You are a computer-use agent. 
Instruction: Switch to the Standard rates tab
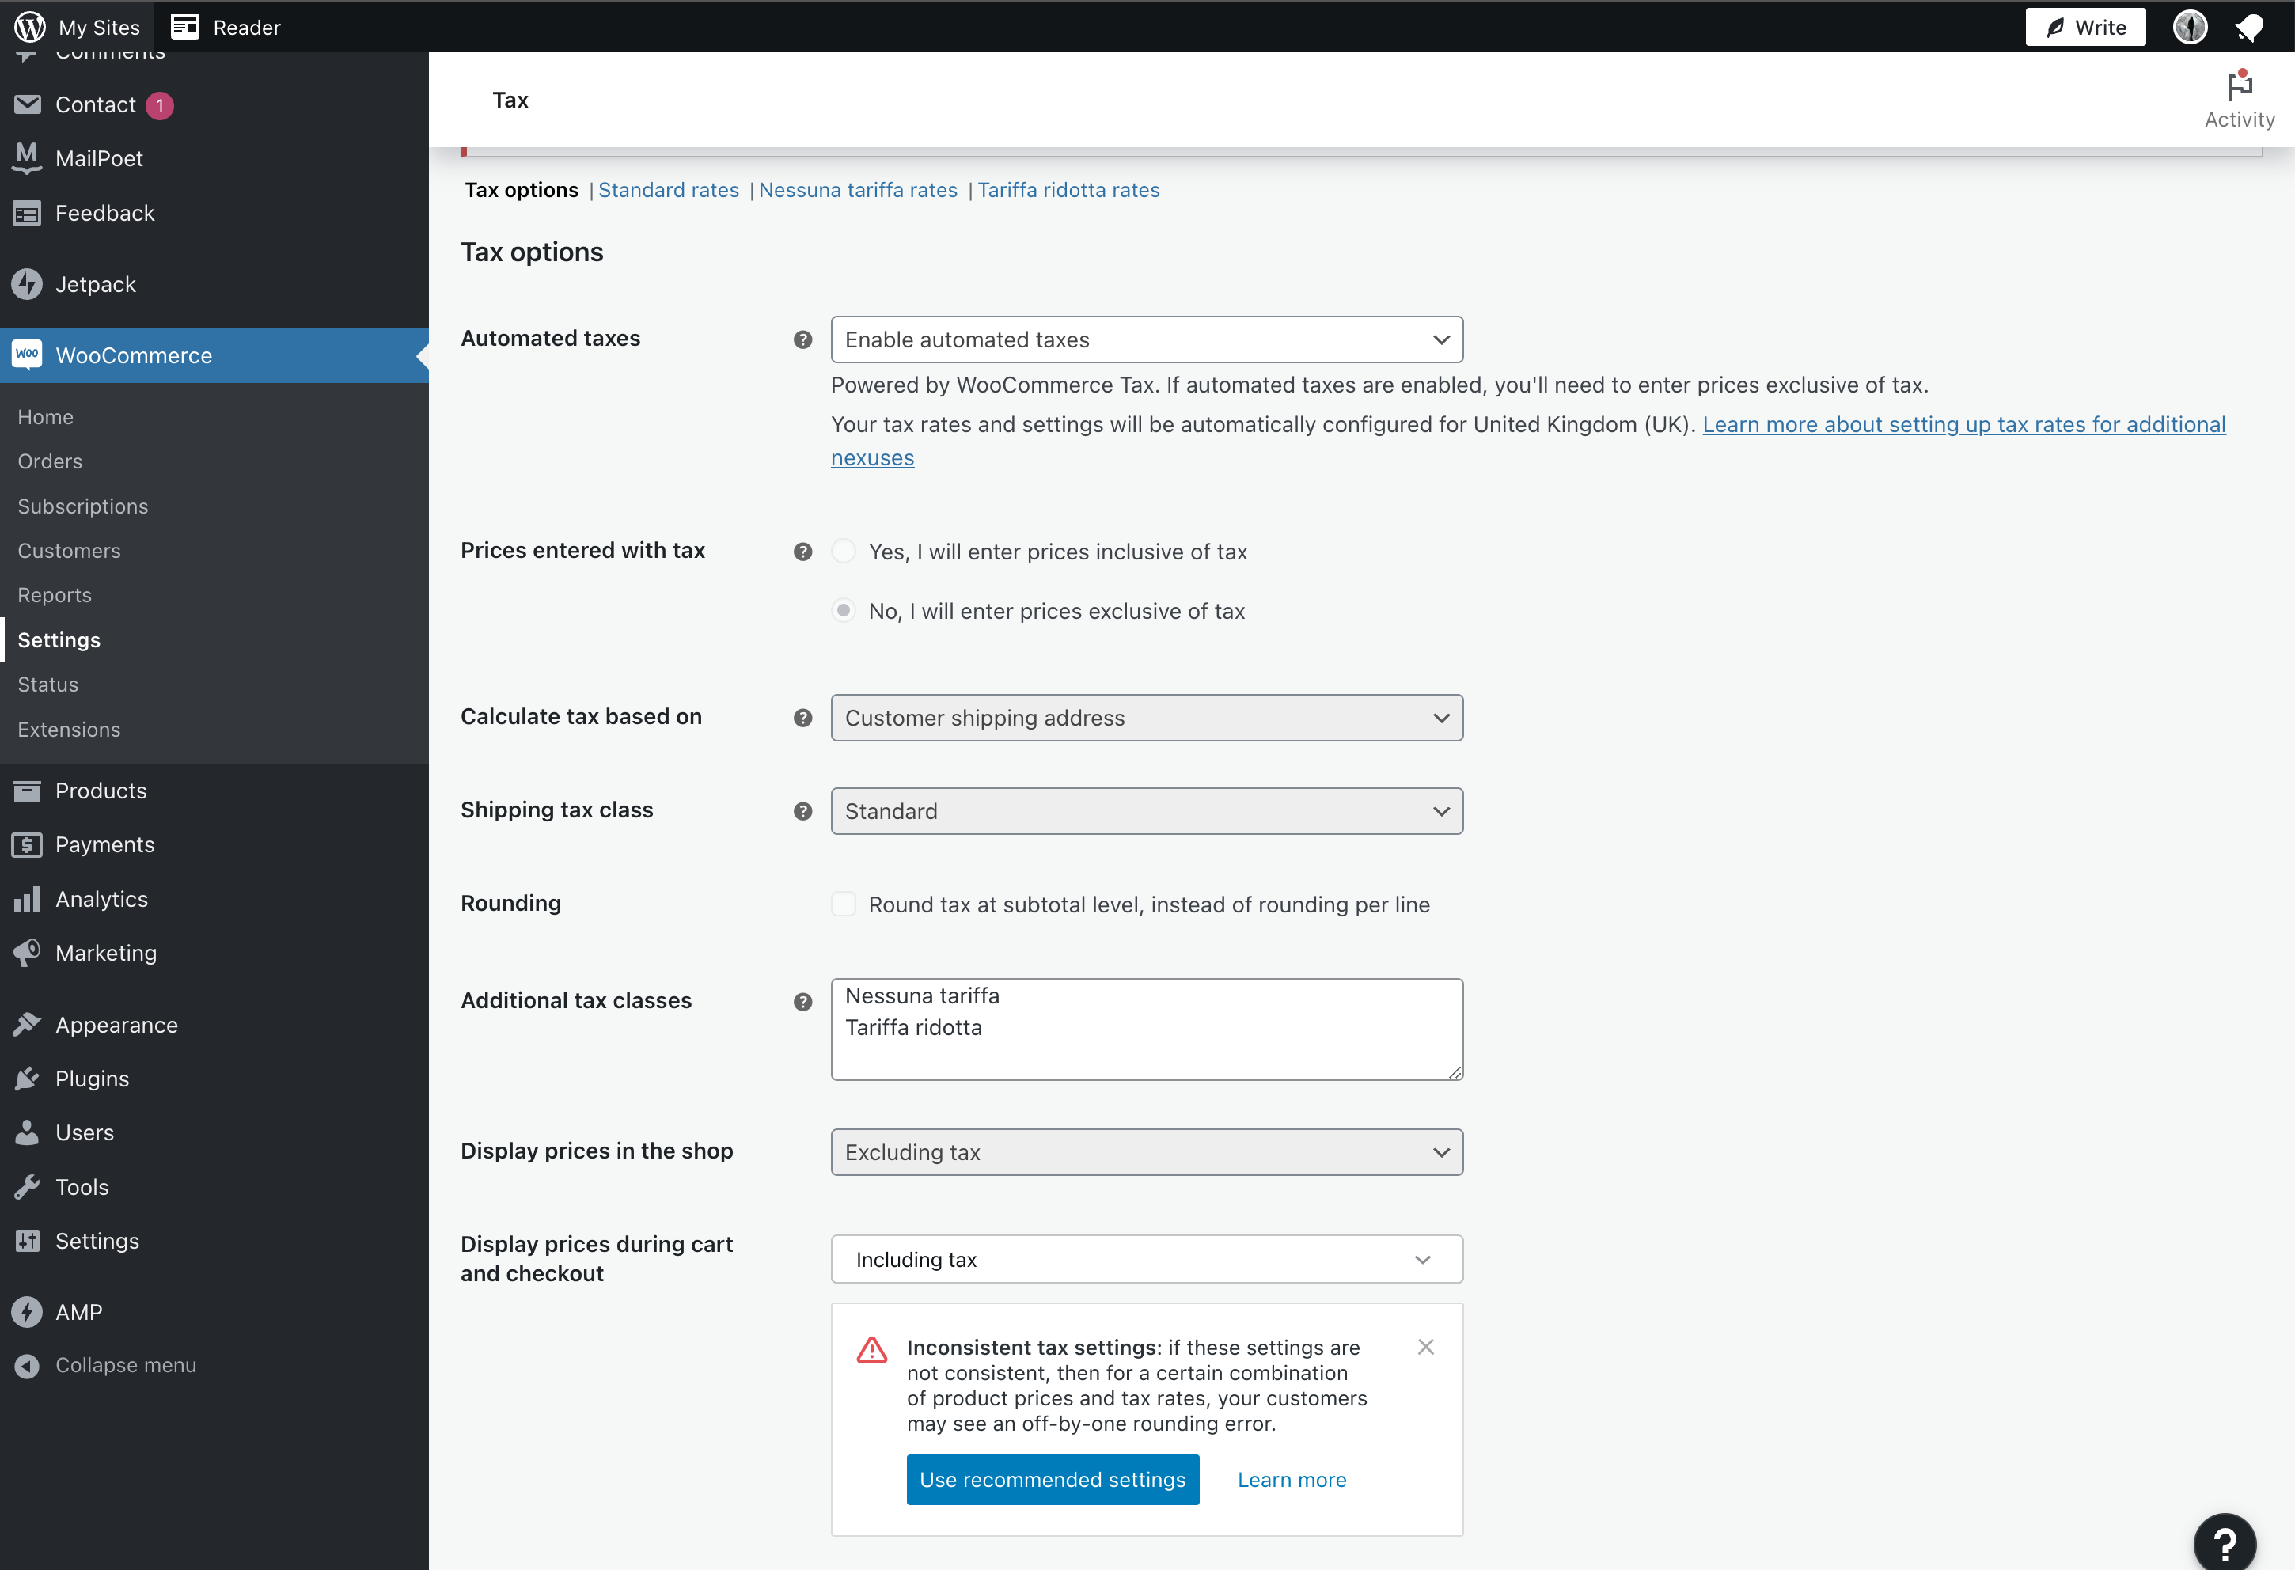coord(669,190)
